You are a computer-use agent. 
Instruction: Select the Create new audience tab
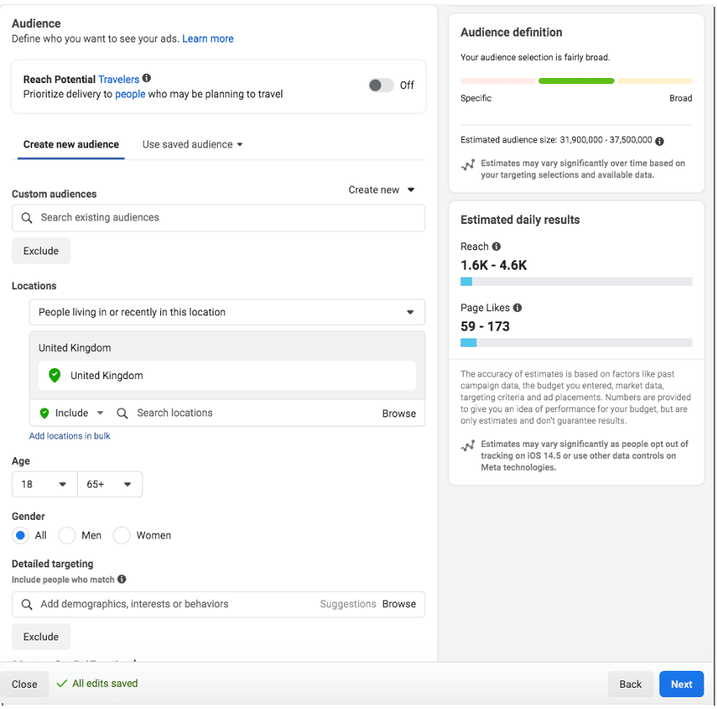(x=71, y=144)
